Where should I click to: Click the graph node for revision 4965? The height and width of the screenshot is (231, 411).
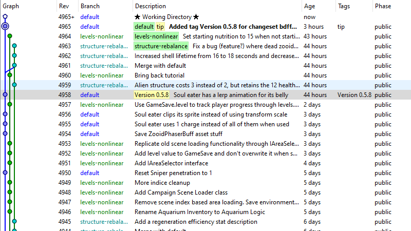5,26
